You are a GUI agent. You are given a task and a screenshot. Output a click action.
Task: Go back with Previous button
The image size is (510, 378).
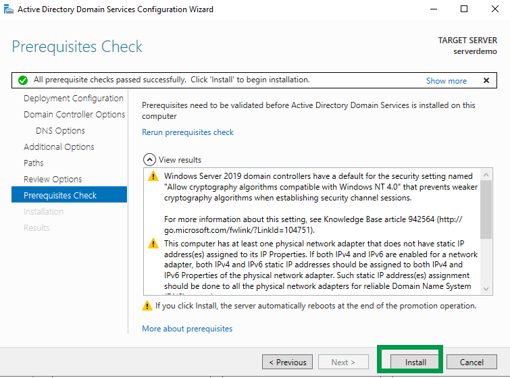click(287, 362)
